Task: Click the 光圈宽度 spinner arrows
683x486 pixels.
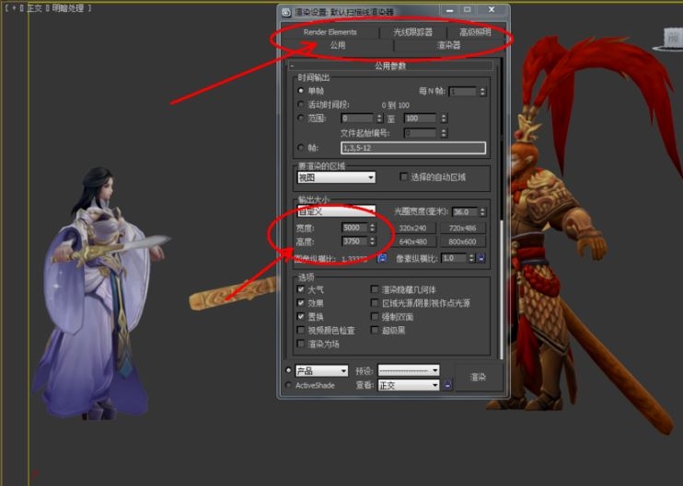Action: tap(482, 211)
